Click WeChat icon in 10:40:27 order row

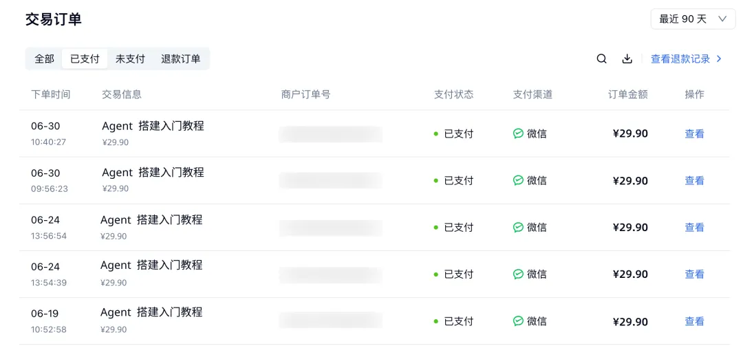click(x=519, y=133)
